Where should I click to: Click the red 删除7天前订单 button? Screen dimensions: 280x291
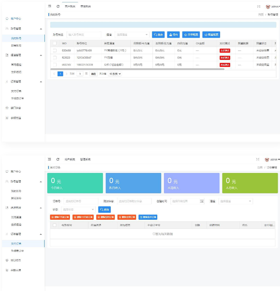pyautogui.click(x=60, y=217)
